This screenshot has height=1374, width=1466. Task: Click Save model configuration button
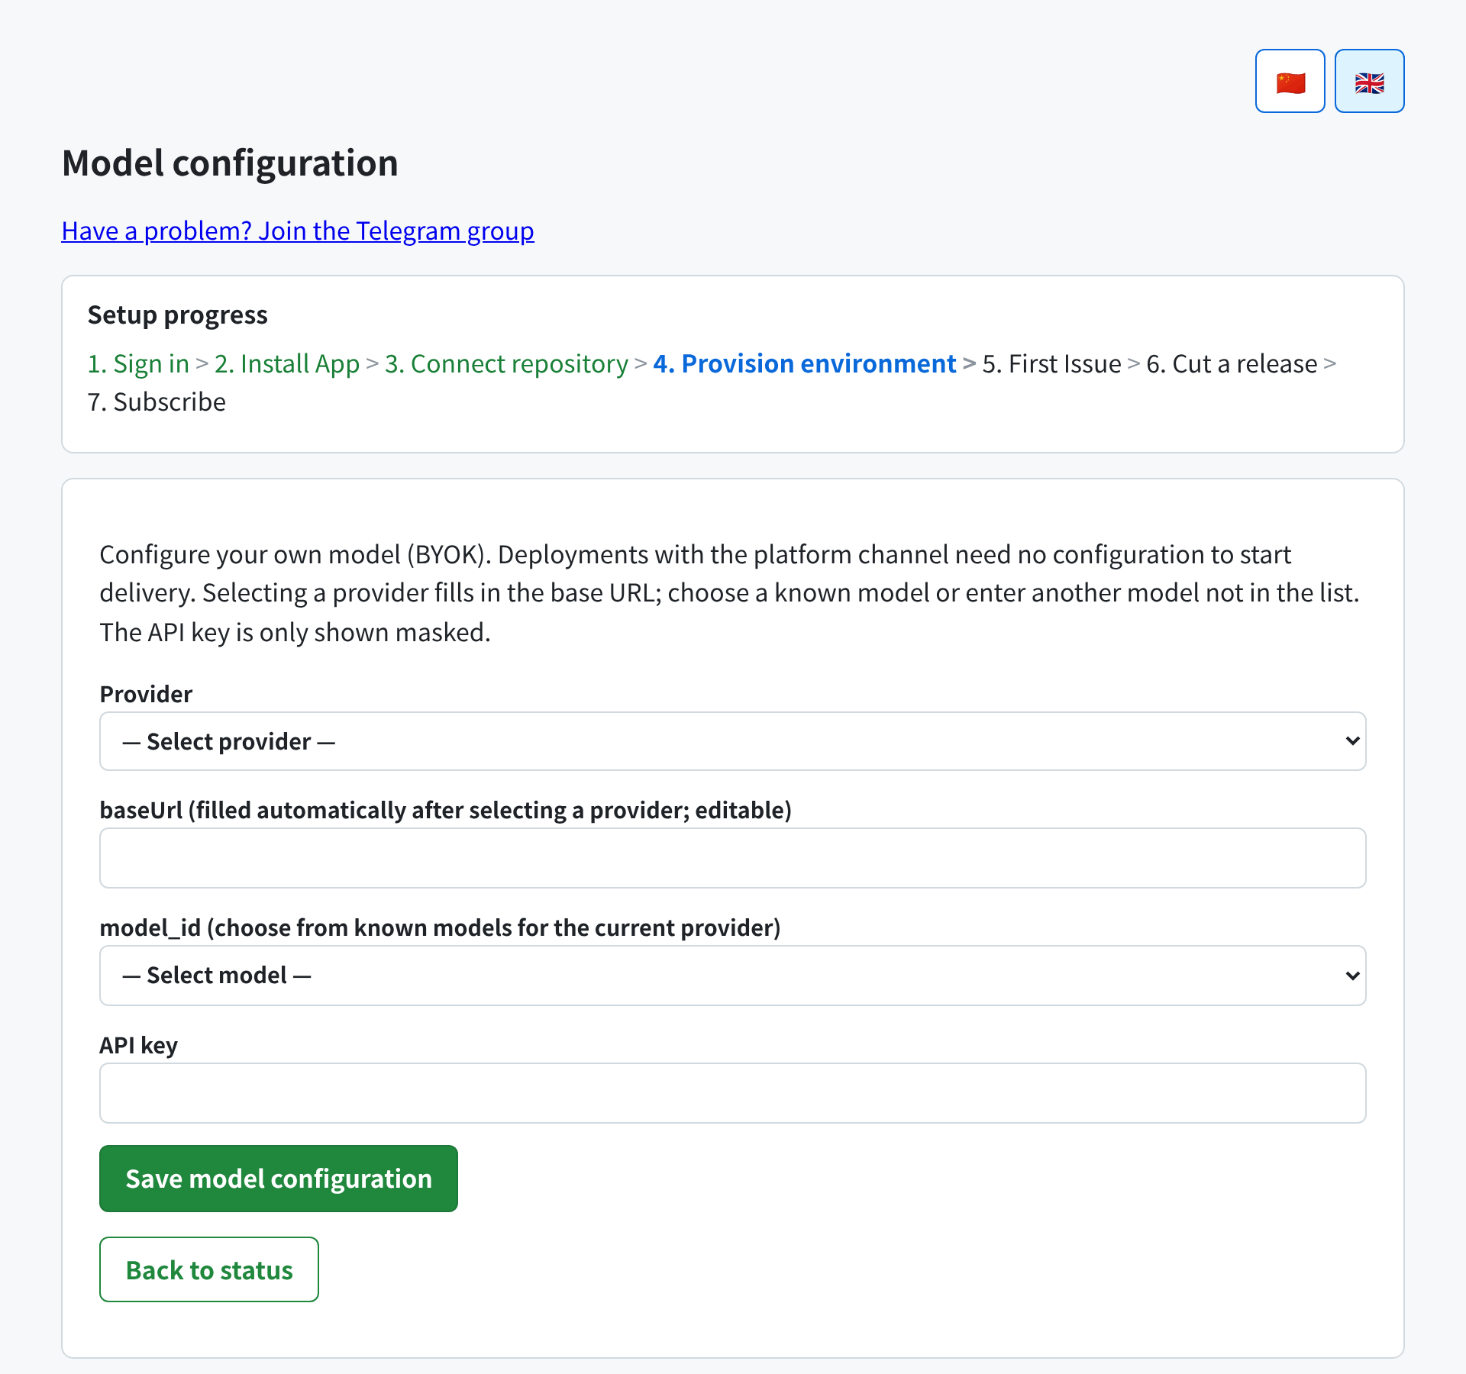279,1179
